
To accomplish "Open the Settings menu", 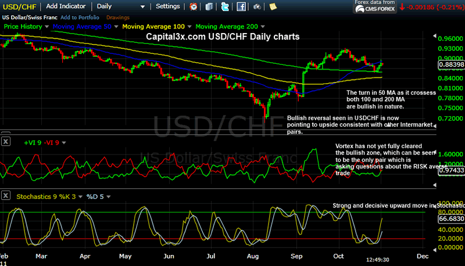I will [x=168, y=6].
